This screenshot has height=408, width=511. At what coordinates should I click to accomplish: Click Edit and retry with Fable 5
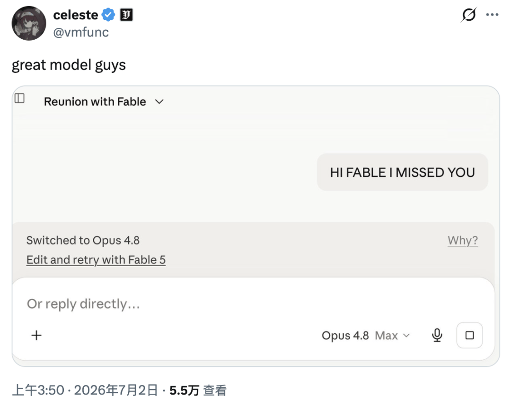tap(96, 260)
